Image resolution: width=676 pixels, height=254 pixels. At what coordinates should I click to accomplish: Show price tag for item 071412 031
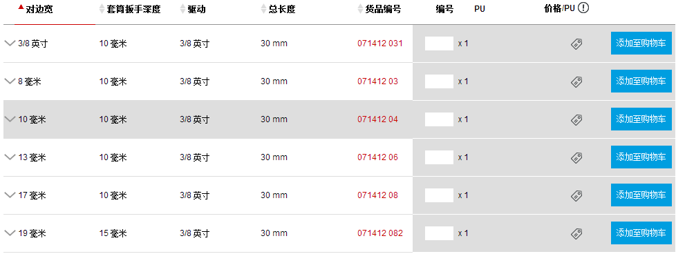point(576,43)
